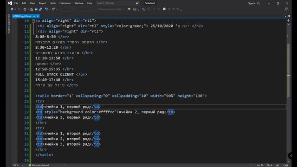This screenshot has width=297, height=167.
Task: Close the HTMLPage1.html tab
Action: point(38,16)
